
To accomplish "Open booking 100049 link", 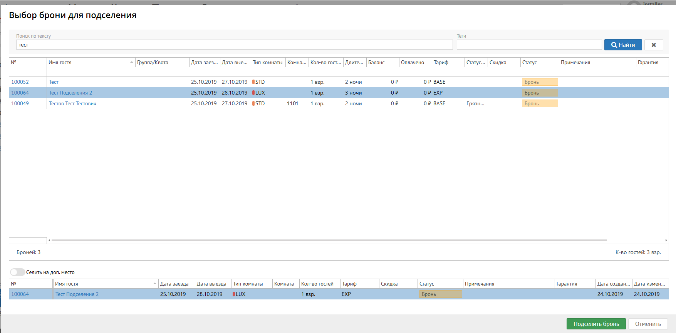I will coord(20,104).
